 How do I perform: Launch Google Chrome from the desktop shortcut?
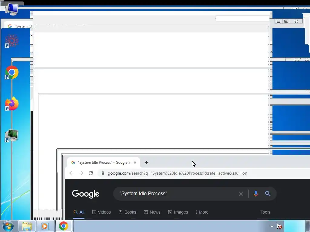coord(12,72)
